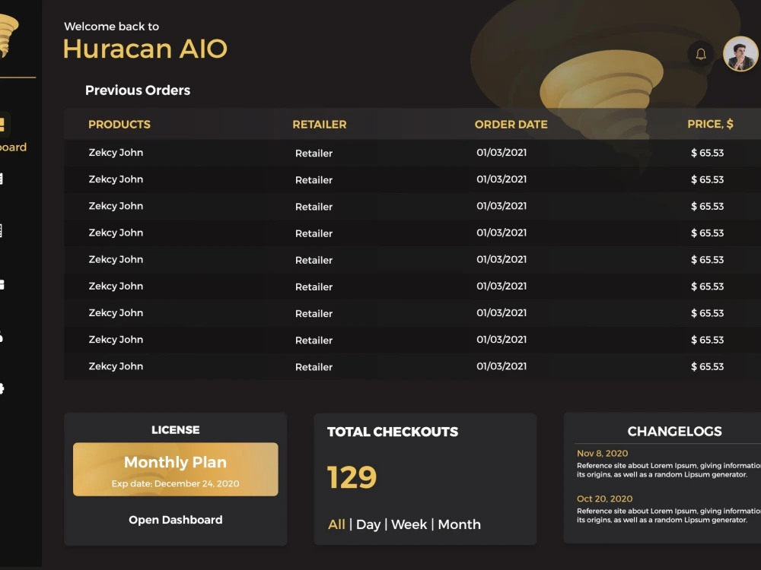Sort orders by the PRICE column header
This screenshot has height=570, width=761.
(x=711, y=124)
